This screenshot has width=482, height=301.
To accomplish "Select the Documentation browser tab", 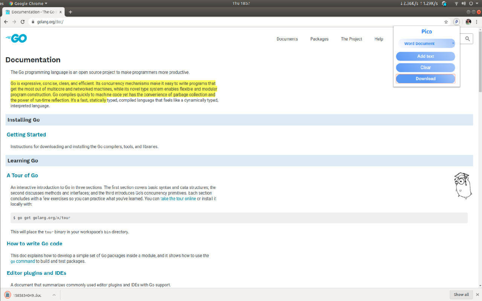I will (34, 12).
